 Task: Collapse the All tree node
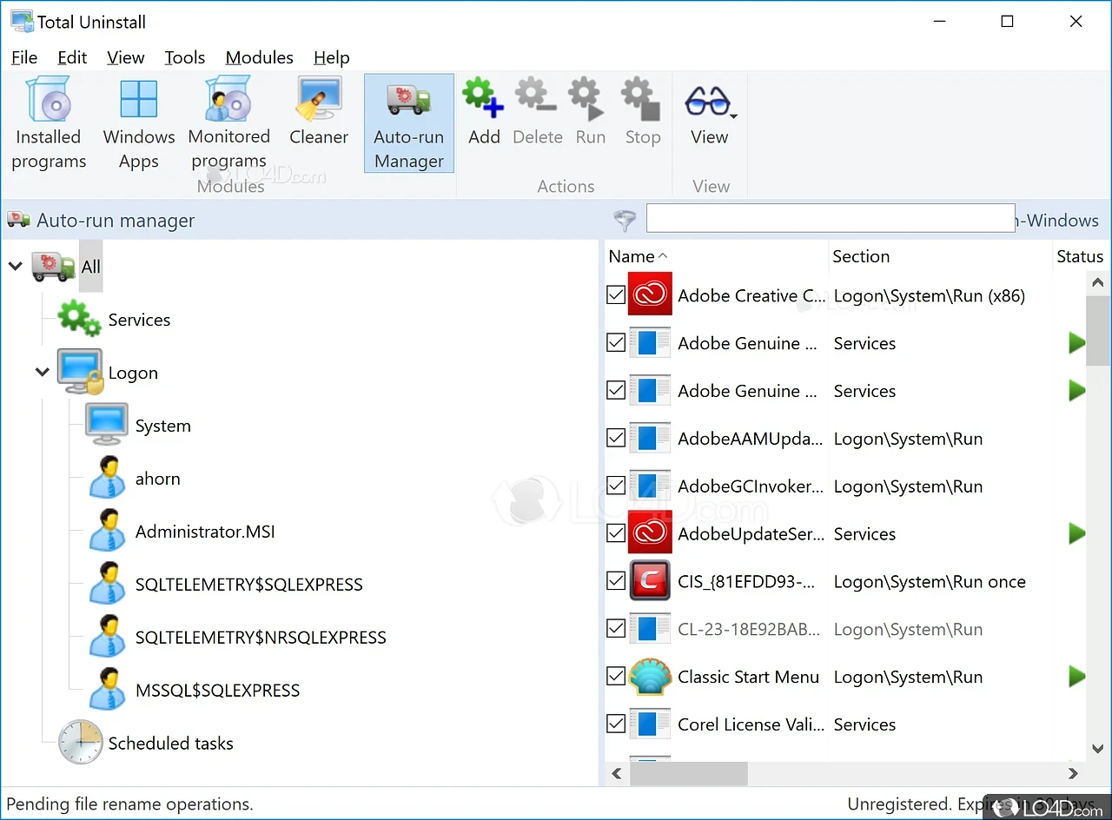pos(15,267)
